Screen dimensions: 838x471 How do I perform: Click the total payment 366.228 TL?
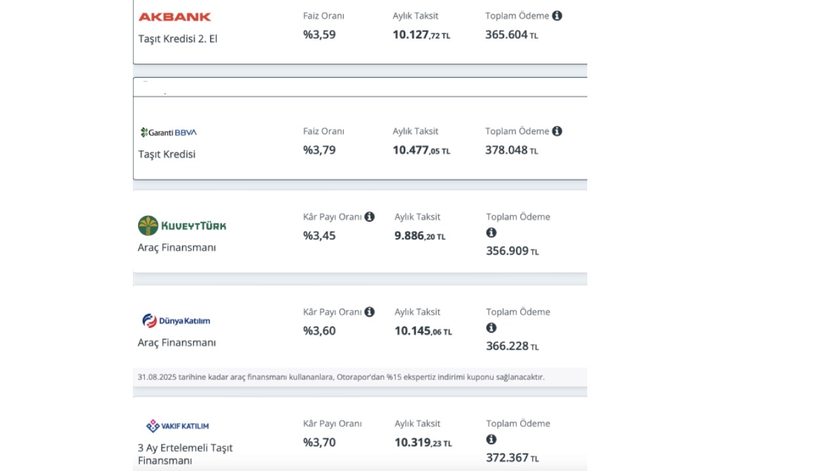[513, 347]
